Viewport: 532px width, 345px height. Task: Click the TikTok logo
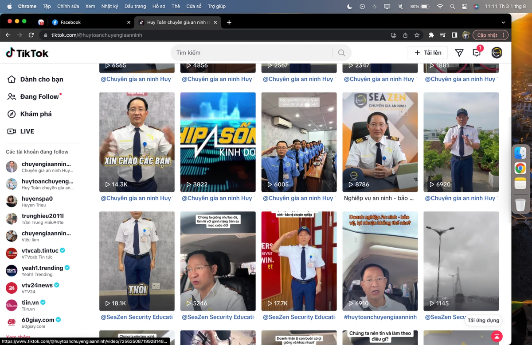click(27, 53)
